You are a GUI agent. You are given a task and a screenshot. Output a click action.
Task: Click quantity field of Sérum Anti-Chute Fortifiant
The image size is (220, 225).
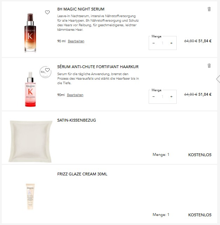point(162,96)
